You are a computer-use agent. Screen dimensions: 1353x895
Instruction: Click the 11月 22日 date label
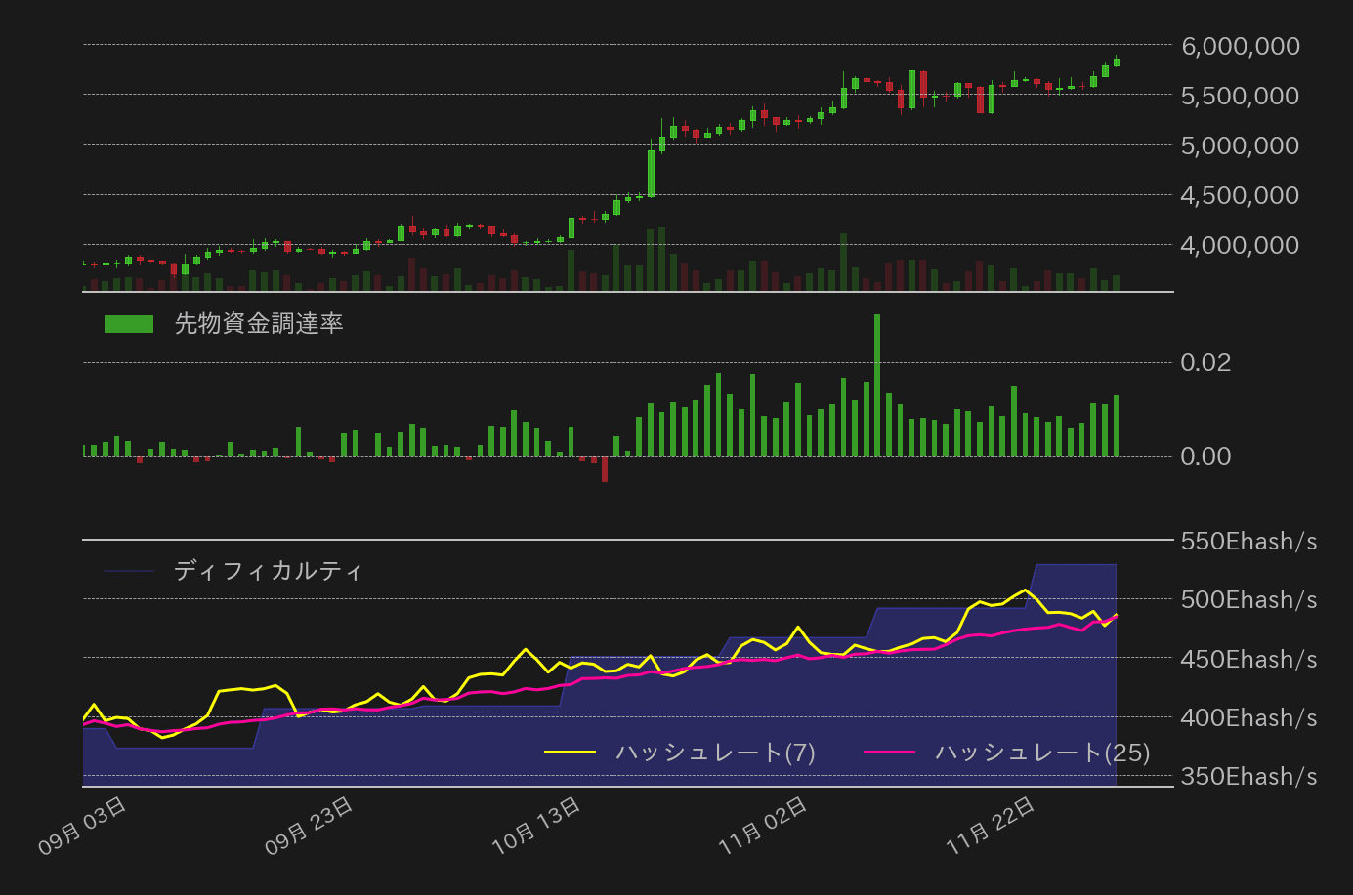pyautogui.click(x=991, y=826)
